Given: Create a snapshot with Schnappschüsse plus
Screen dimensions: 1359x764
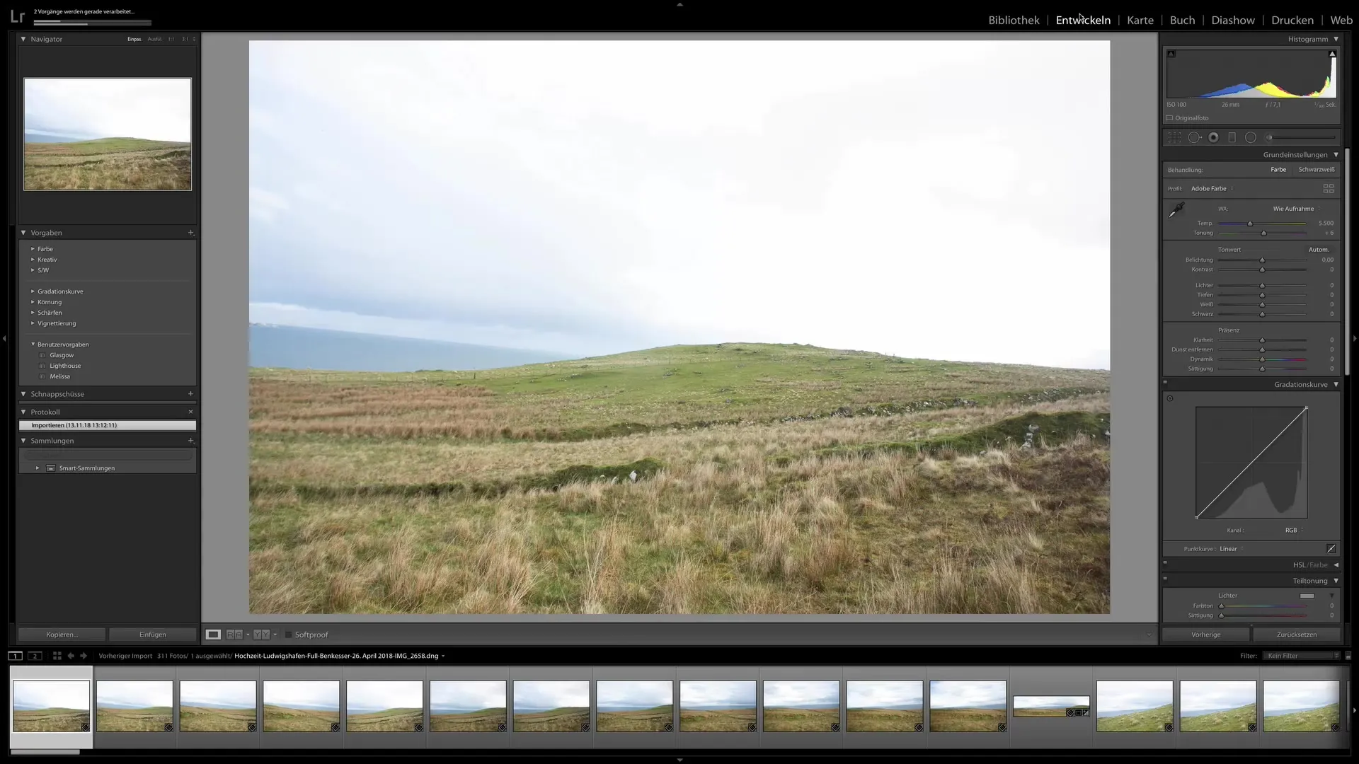Looking at the screenshot, I should click(x=190, y=394).
